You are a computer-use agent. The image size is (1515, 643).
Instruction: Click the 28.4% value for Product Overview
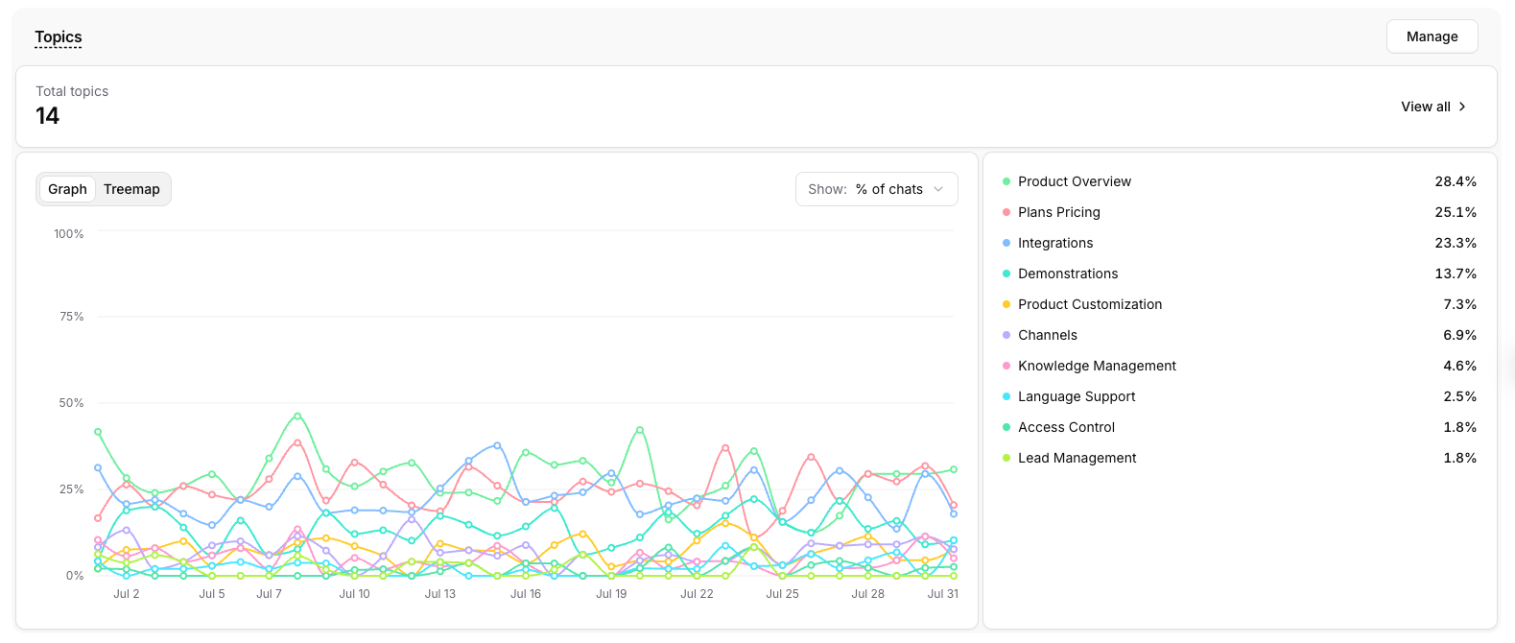click(x=1456, y=181)
